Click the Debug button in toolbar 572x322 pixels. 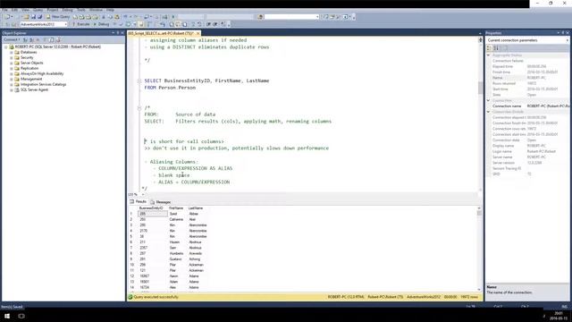(x=101, y=24)
